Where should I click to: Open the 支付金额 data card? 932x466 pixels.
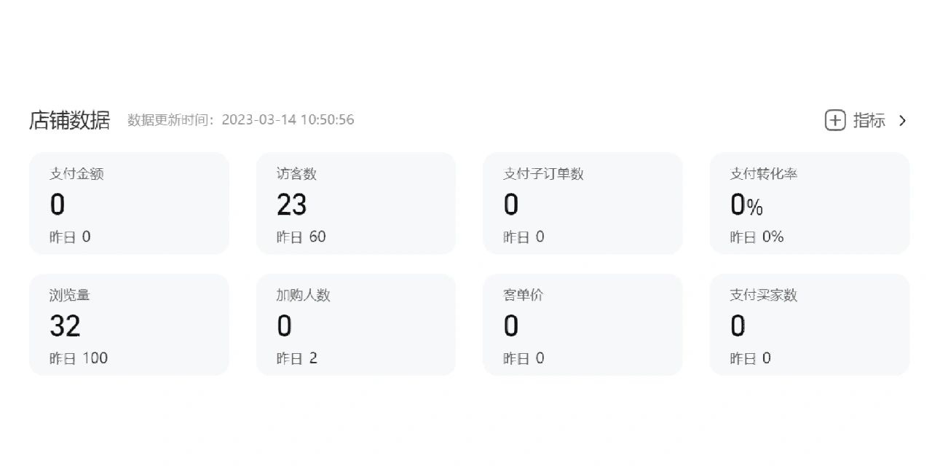click(x=129, y=203)
